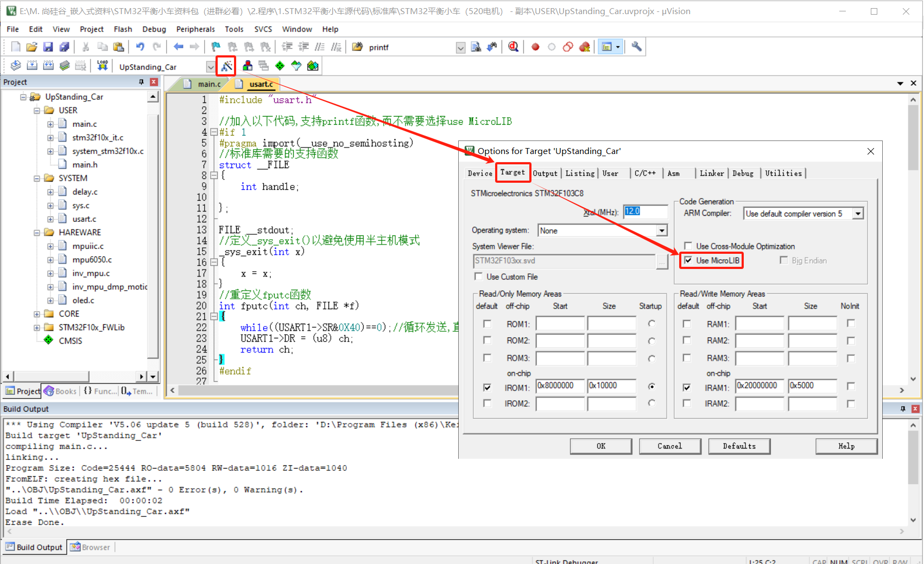Enable Use Cross-Module Optimization

click(688, 246)
